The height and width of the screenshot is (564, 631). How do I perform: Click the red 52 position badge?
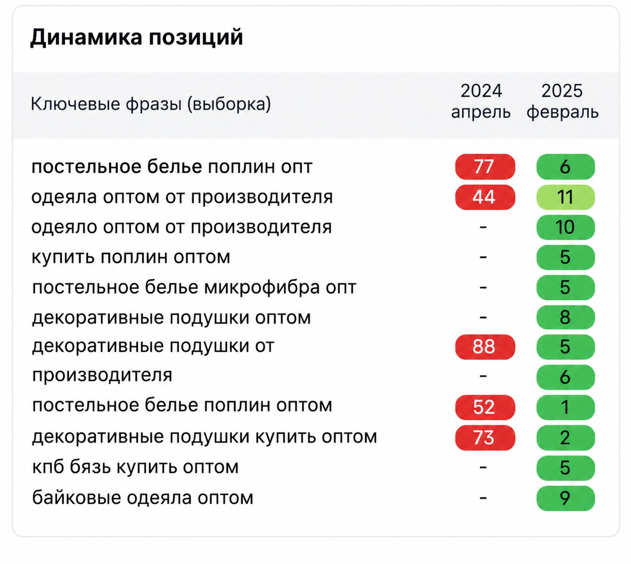coord(485,407)
